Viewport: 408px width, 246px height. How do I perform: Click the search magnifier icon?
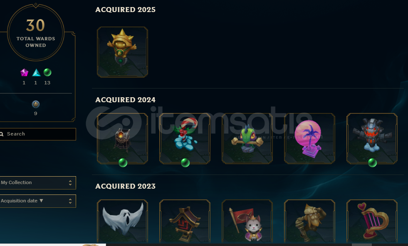click(x=2, y=134)
